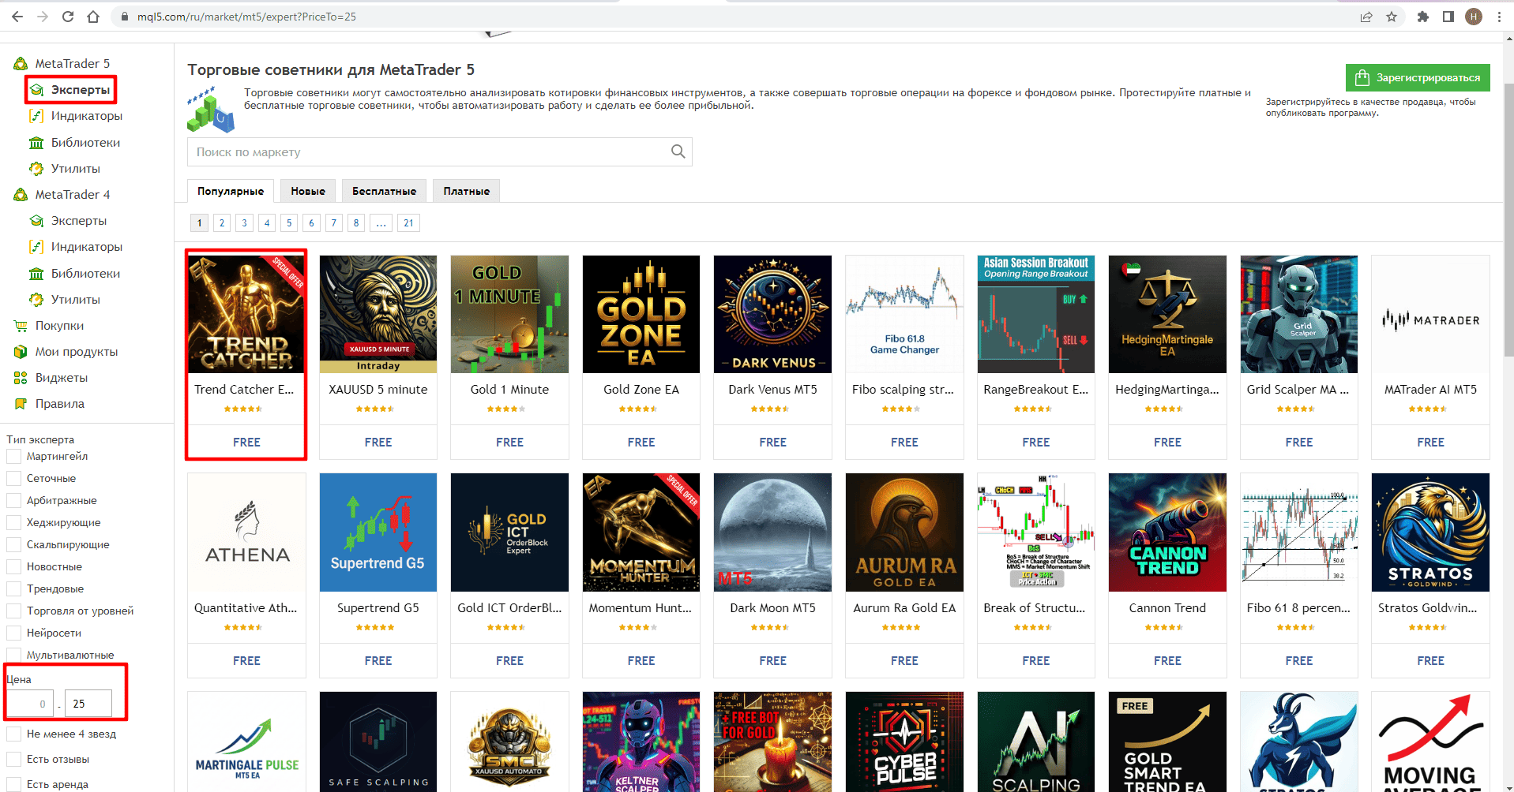
Task: Open the Gold 1 Minute thumbnail
Action: pos(509,314)
